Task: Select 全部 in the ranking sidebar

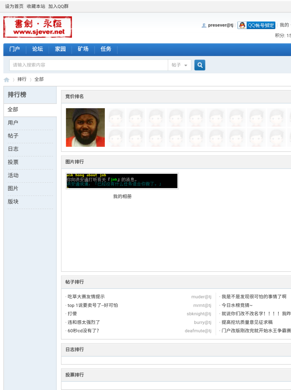Action: [30, 110]
